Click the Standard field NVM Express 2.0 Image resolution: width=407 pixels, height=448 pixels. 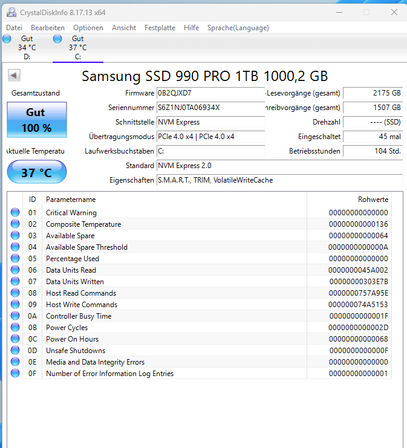point(280,166)
